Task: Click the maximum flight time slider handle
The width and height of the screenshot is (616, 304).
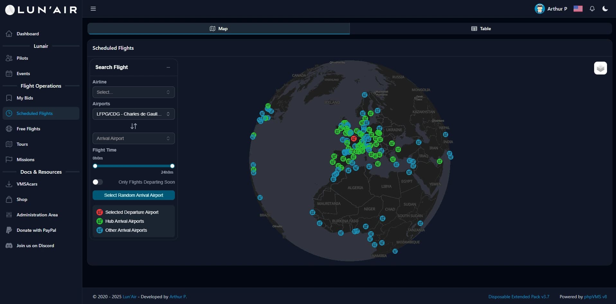Action: 172,166
